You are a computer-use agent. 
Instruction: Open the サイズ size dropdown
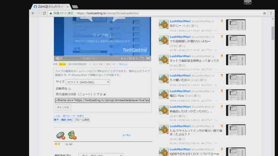coord(88,82)
